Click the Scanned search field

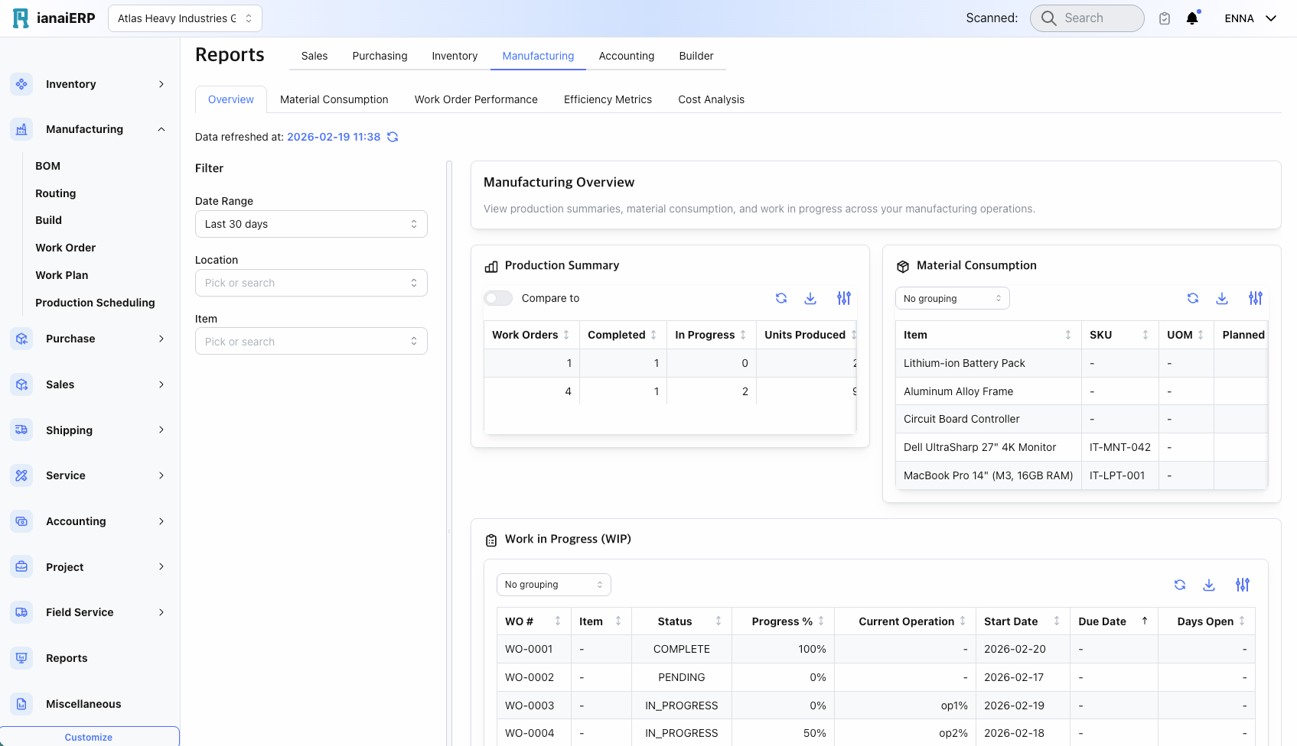click(1087, 18)
